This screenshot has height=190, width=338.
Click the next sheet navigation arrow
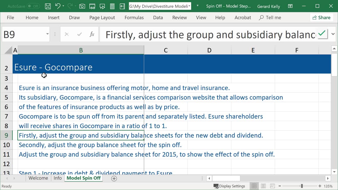pyautogui.click(x=14, y=178)
